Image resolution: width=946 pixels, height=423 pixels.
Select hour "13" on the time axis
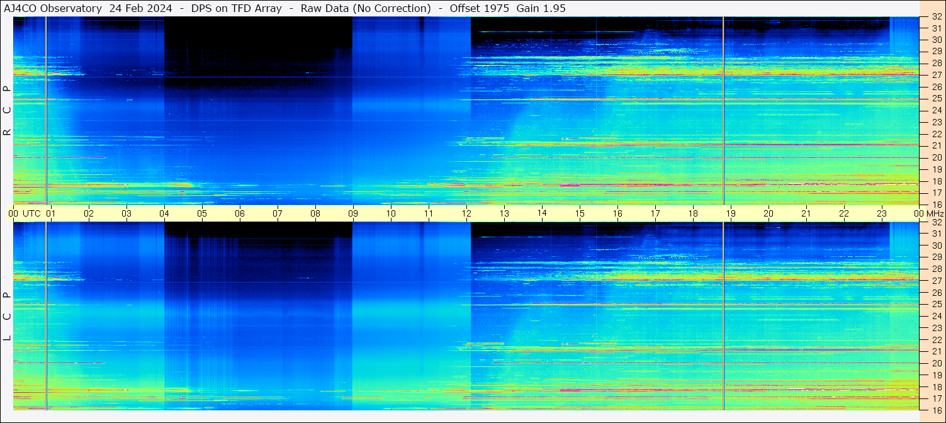pyautogui.click(x=504, y=213)
